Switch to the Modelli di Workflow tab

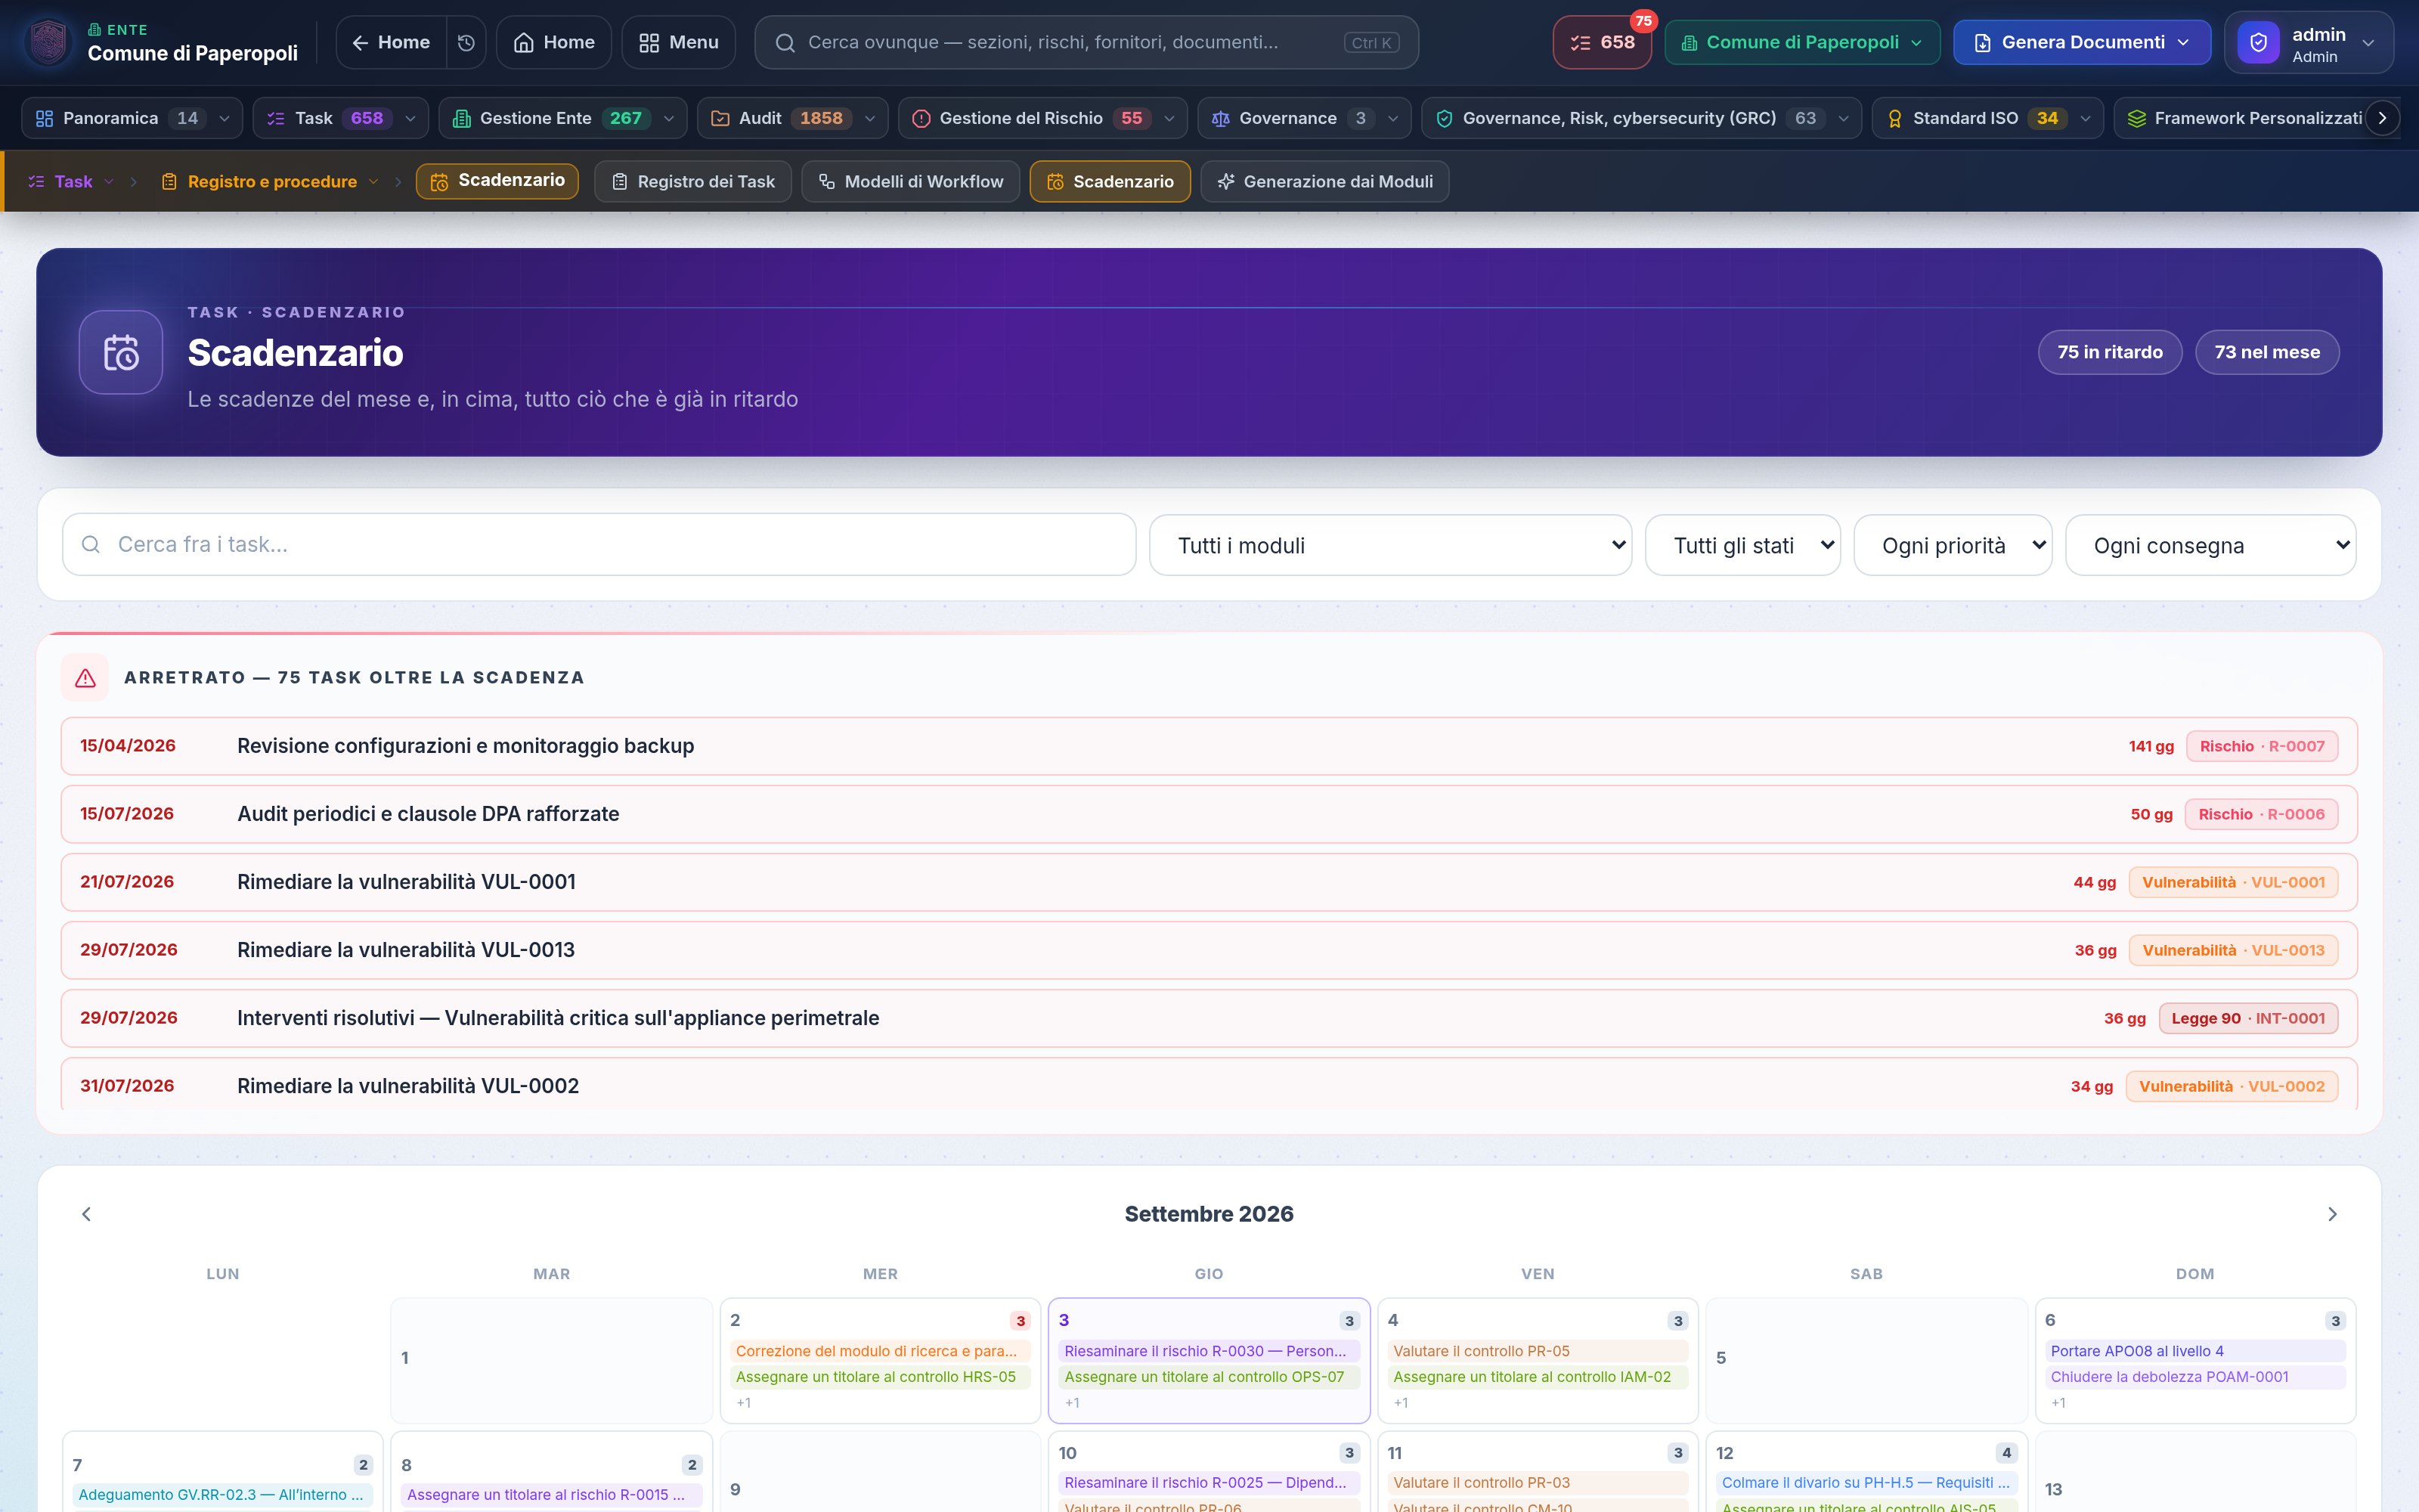click(x=911, y=181)
